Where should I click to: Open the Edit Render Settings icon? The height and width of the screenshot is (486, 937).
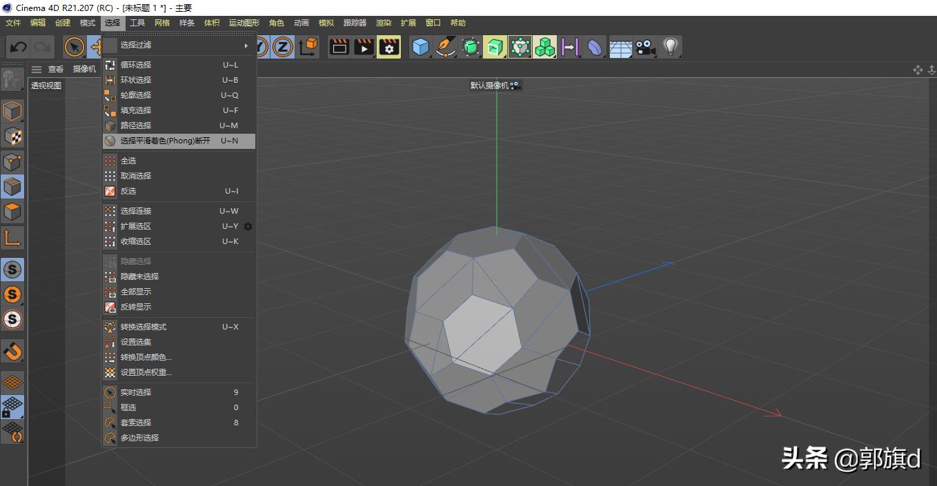tap(388, 47)
